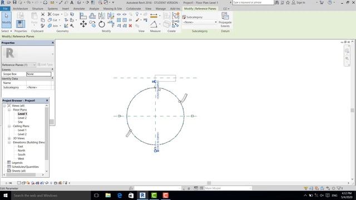The width and height of the screenshot is (356, 200).
Task: Open Revit application menu R logo
Action: (x=3, y=2)
